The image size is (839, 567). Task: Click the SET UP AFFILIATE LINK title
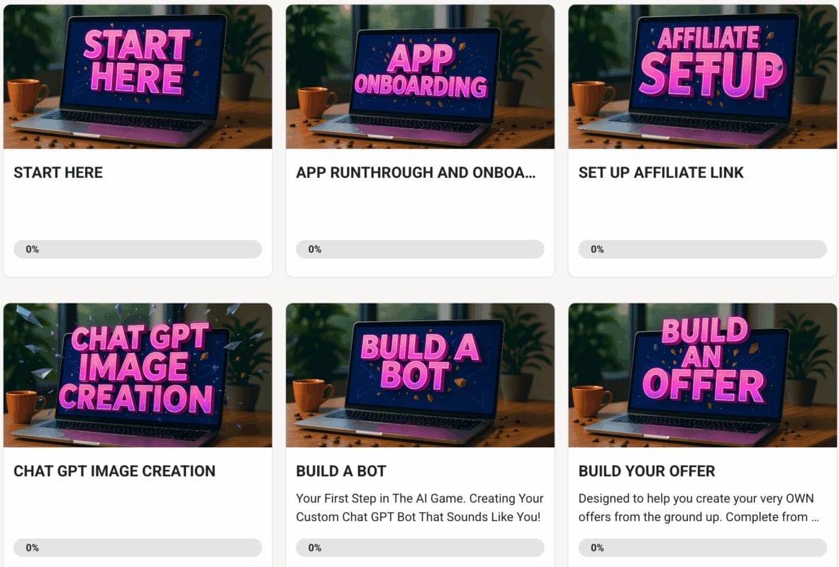(x=661, y=173)
